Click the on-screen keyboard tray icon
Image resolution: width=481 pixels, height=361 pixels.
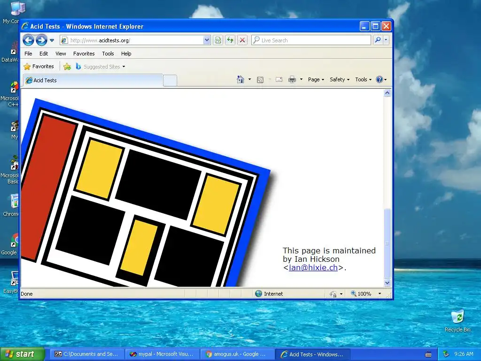428,354
